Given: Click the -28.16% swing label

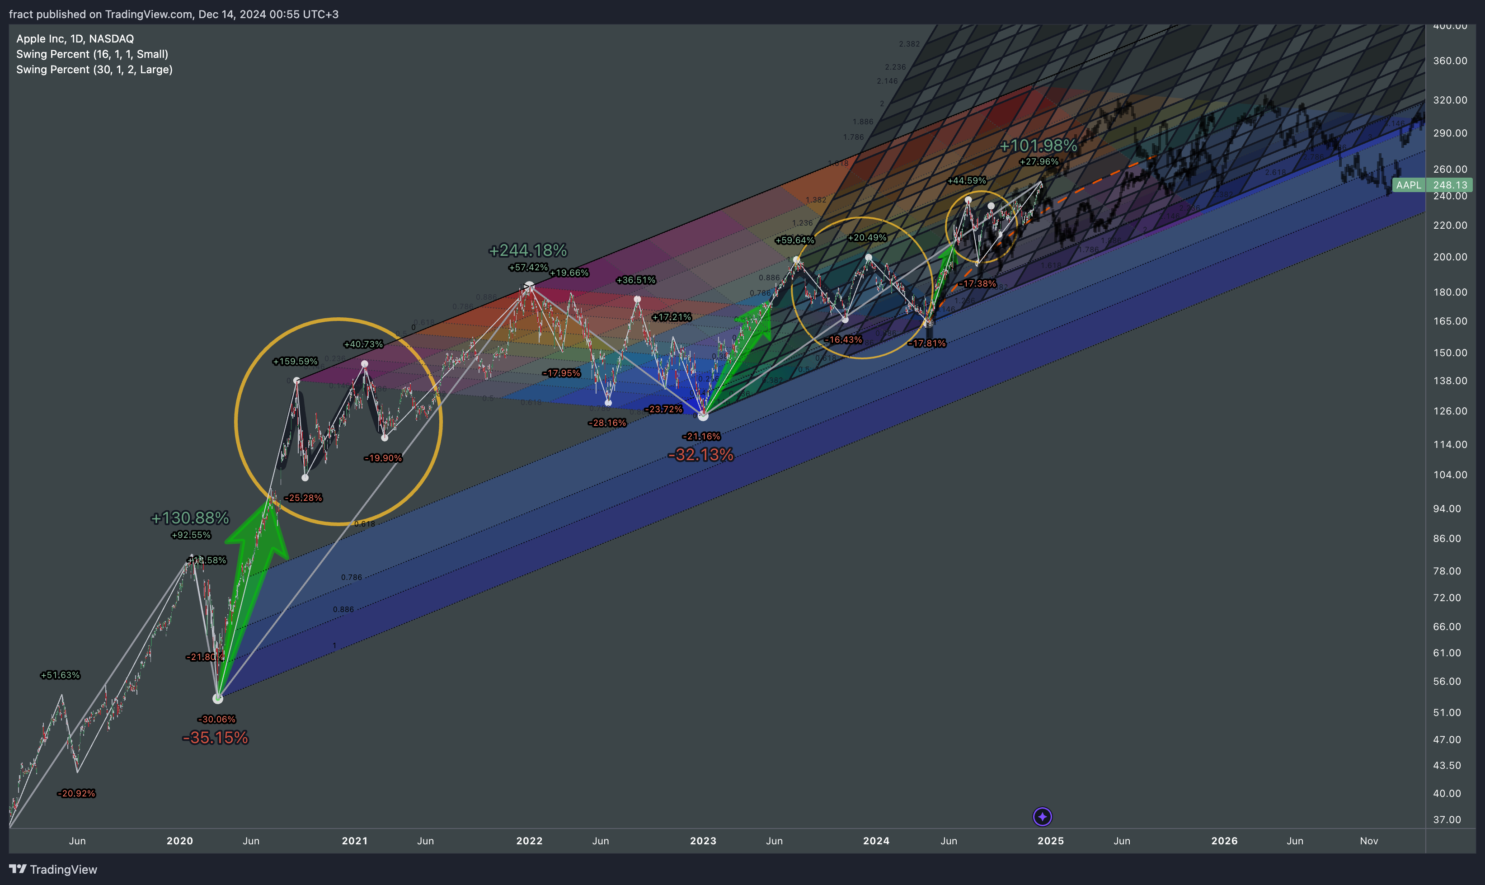Looking at the screenshot, I should [607, 423].
